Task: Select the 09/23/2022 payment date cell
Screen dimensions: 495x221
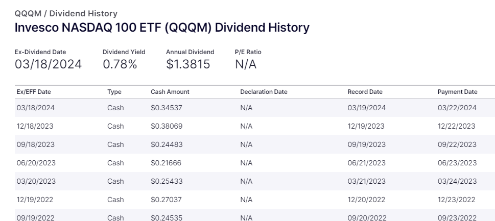Action: click(x=457, y=218)
